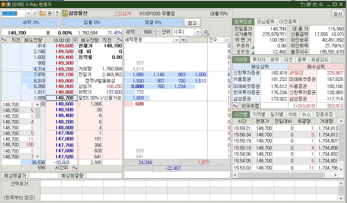Decrease 세력 600 value with down arrow

156,33
